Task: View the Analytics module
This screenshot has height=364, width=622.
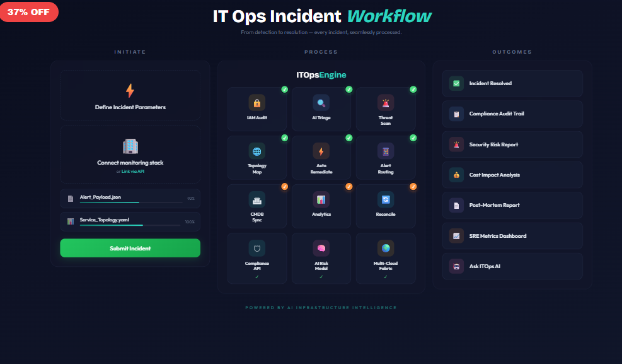Action: (321, 206)
